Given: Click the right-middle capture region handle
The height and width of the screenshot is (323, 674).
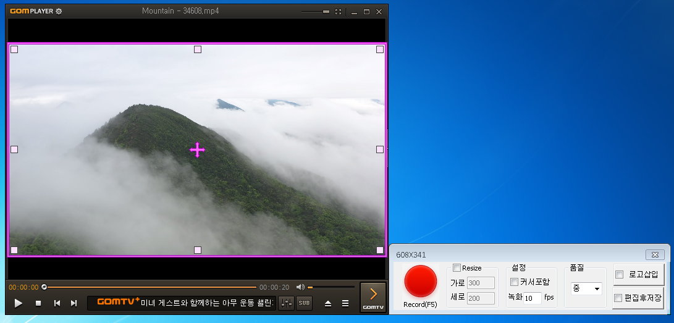Looking at the screenshot, I should click(380, 149).
